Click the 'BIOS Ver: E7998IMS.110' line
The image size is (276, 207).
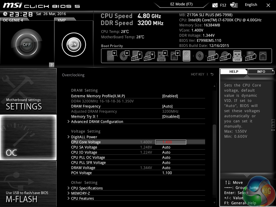(x=200, y=40)
